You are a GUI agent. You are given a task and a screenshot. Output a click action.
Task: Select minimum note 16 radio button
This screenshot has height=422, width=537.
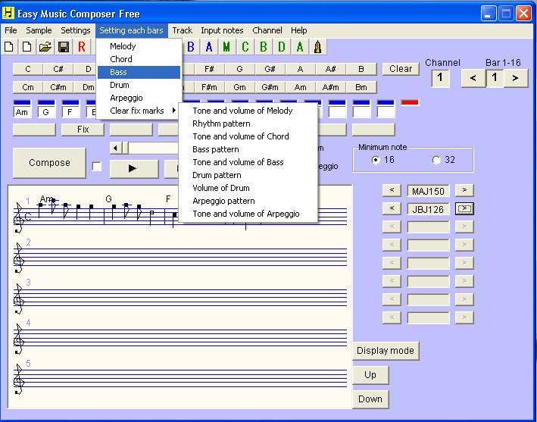pyautogui.click(x=376, y=160)
